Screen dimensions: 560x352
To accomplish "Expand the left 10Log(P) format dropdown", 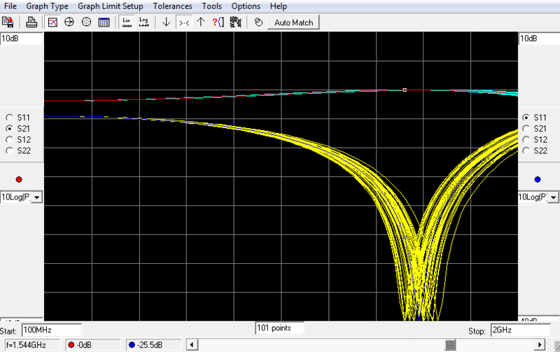I will pyautogui.click(x=36, y=197).
